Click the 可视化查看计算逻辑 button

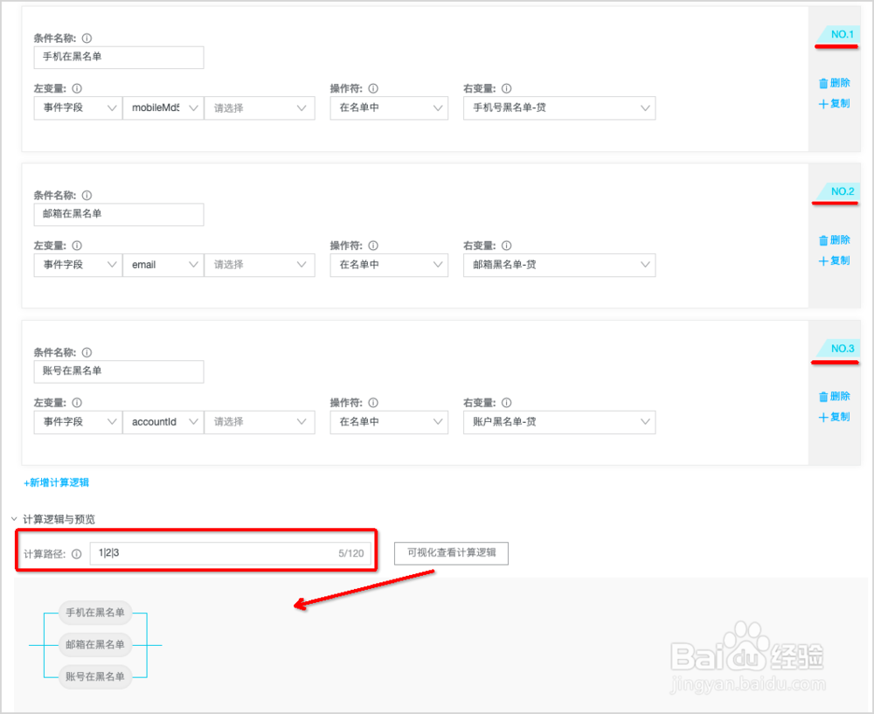[451, 553]
